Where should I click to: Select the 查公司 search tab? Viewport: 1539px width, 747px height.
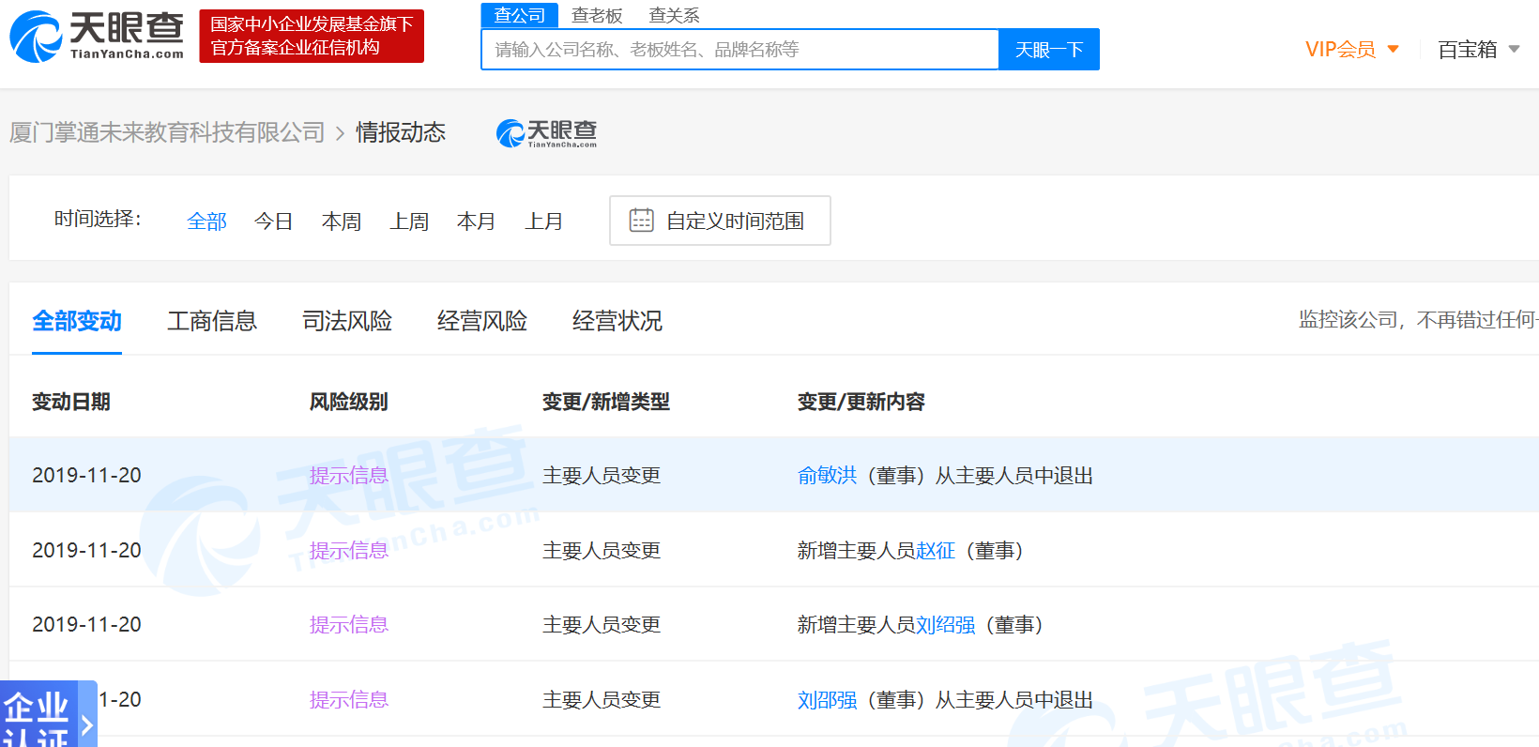[x=520, y=15]
